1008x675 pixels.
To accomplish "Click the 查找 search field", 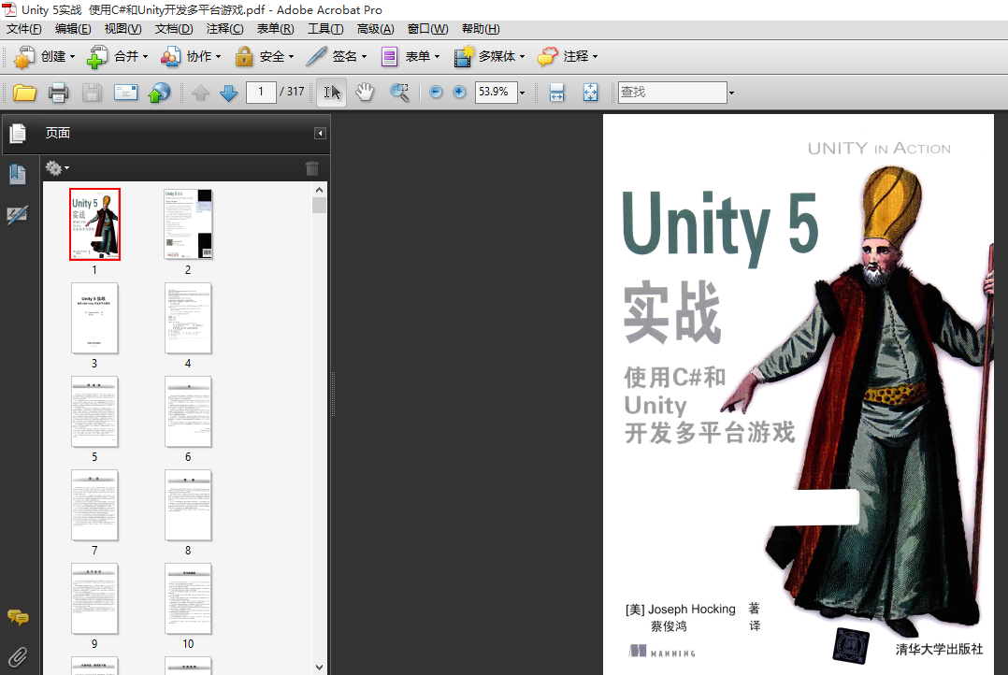I will point(672,92).
